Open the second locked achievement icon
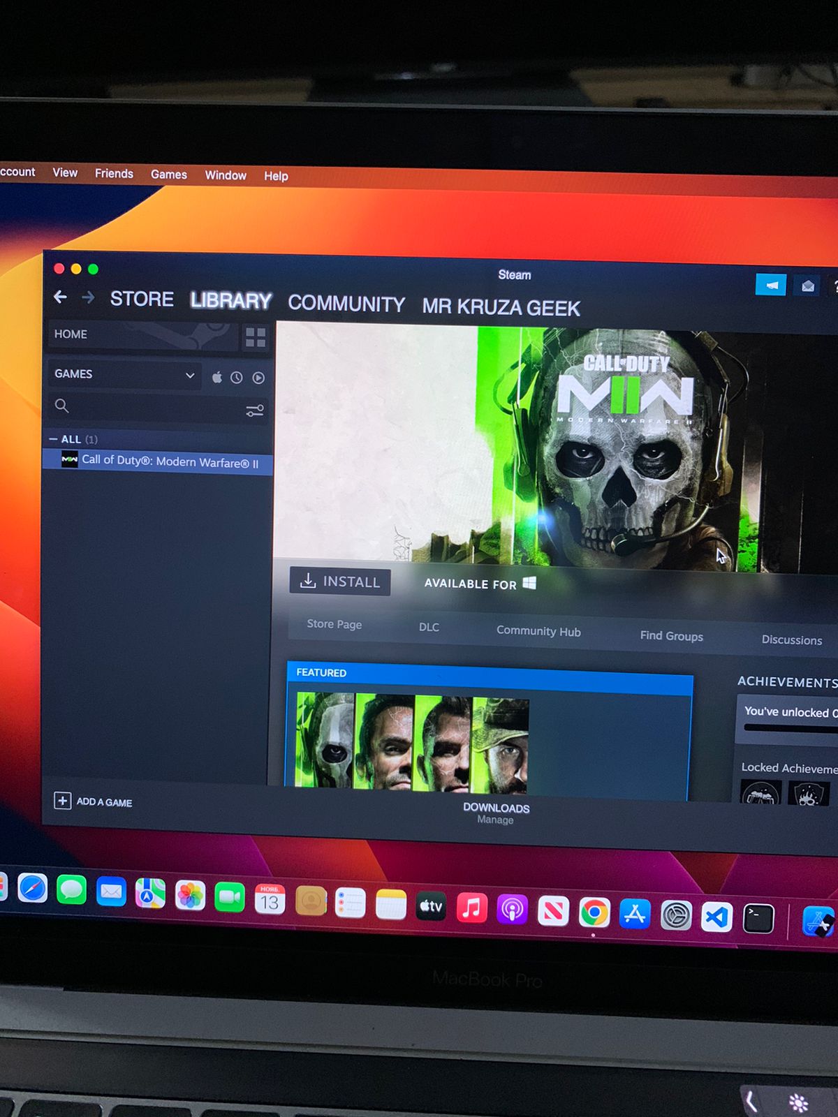This screenshot has width=838, height=1117. [809, 794]
